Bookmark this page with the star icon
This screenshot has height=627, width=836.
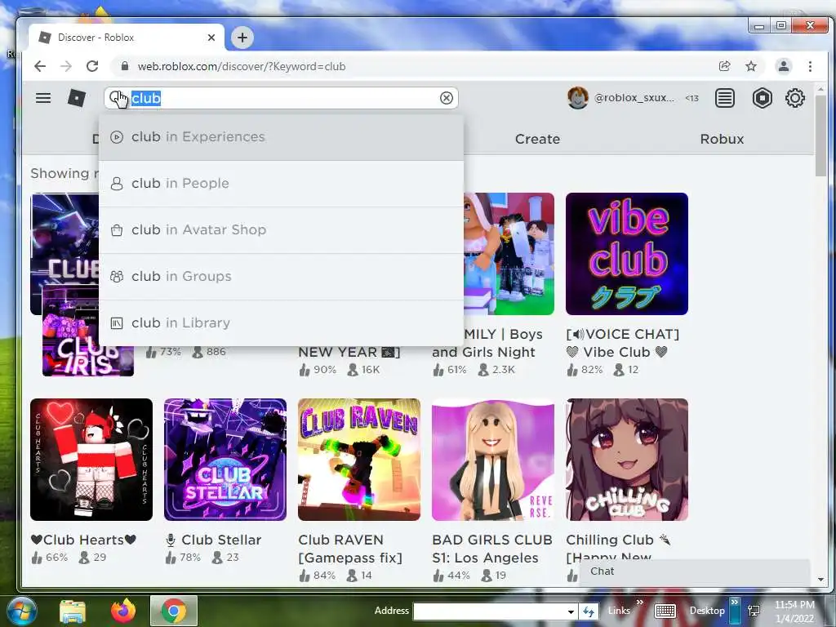click(751, 66)
